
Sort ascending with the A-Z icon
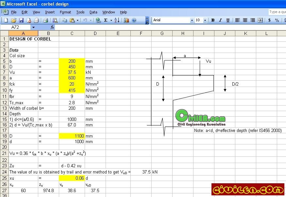(117, 20)
